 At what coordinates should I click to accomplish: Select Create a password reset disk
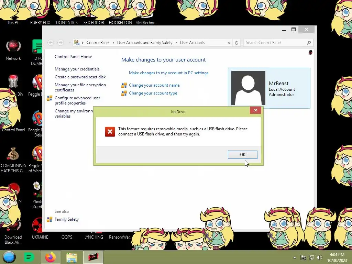tap(80, 77)
